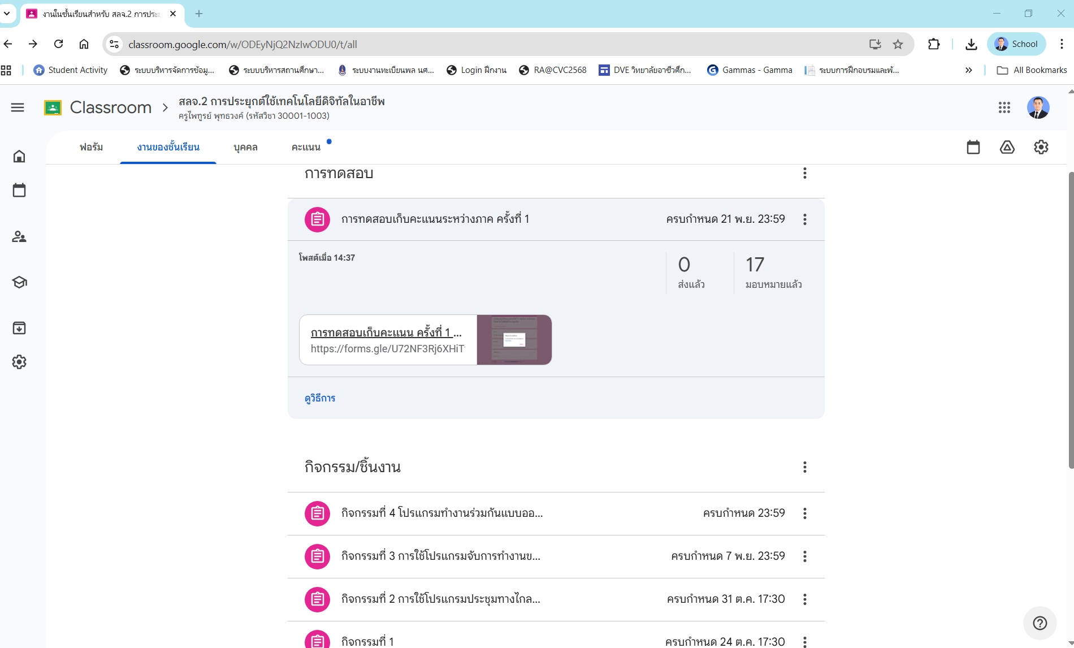The width and height of the screenshot is (1074, 648).
Task: Go to Home in left sidebar
Action: tap(19, 156)
